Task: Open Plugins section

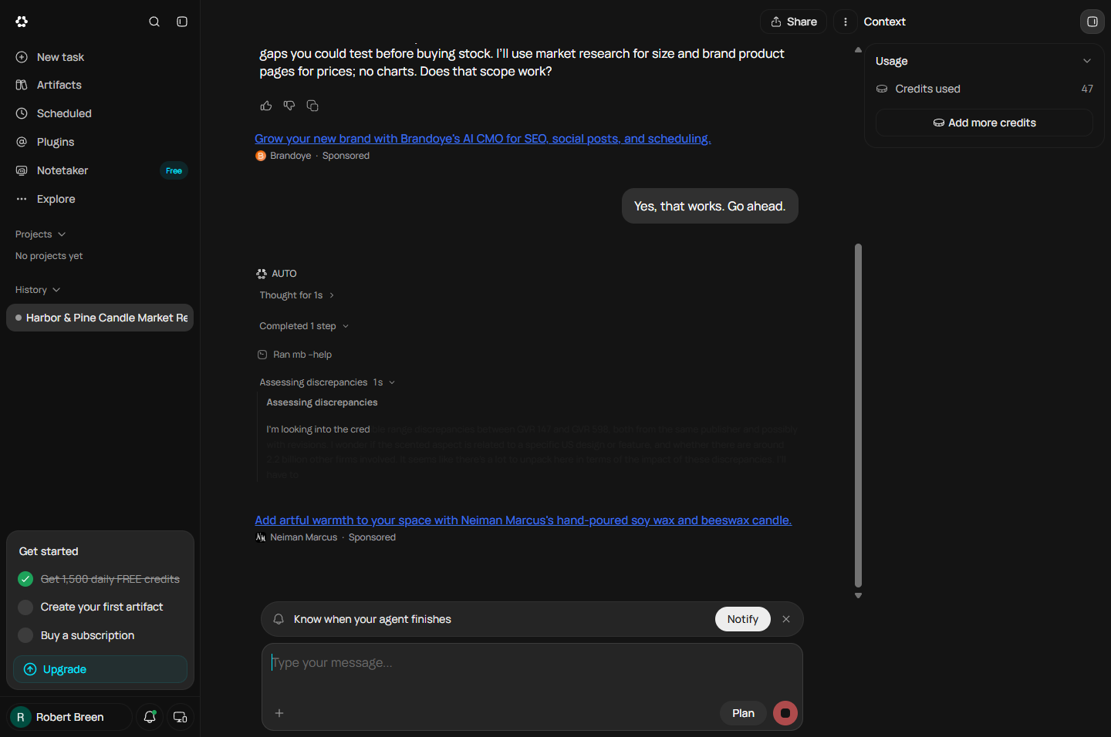Action: pos(100,142)
